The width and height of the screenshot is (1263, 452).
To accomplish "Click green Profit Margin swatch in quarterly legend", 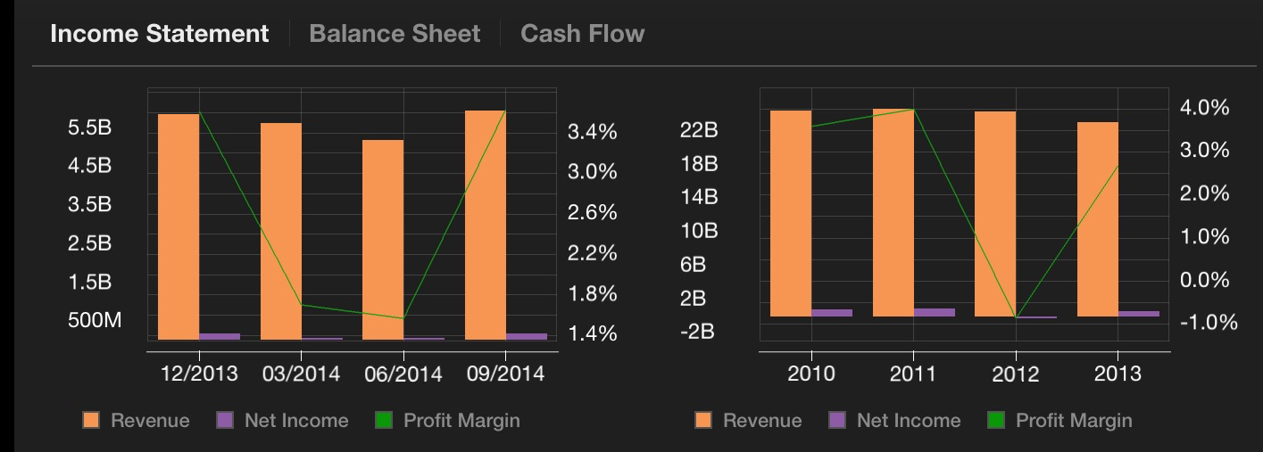I will pos(384,420).
